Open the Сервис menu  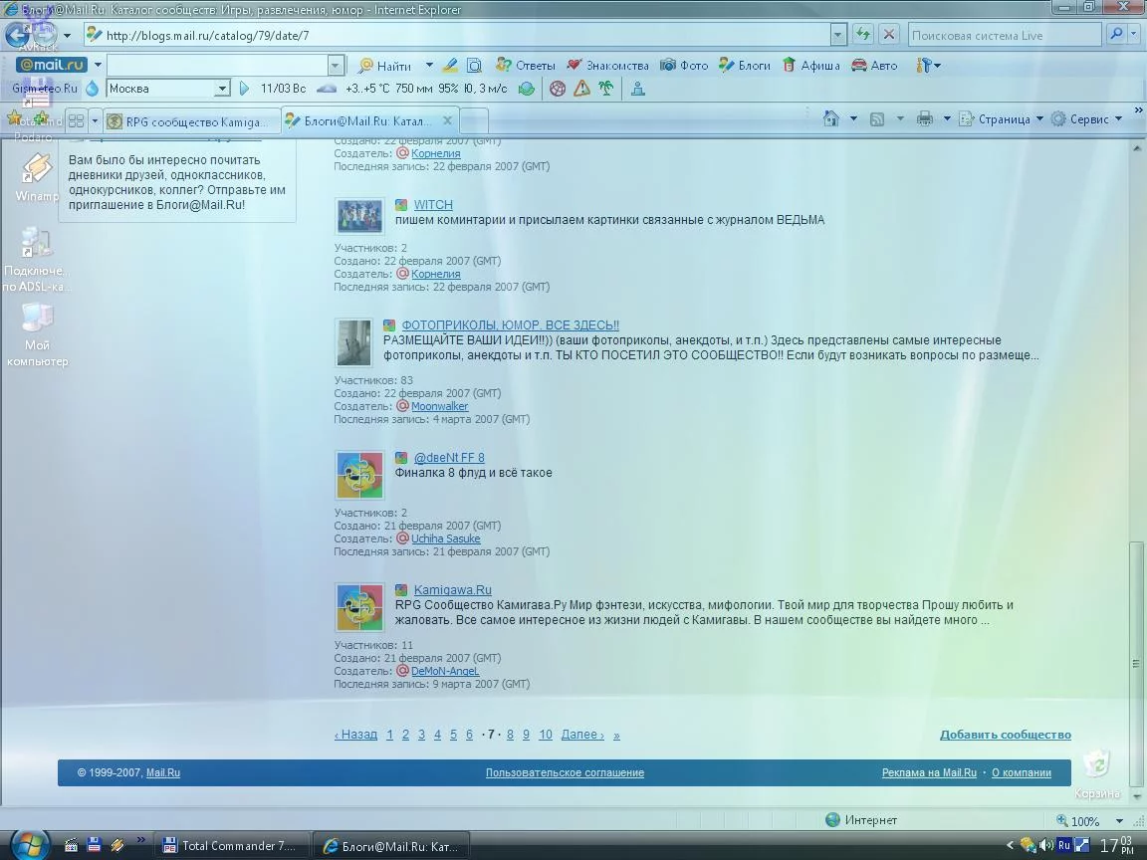(x=1085, y=118)
